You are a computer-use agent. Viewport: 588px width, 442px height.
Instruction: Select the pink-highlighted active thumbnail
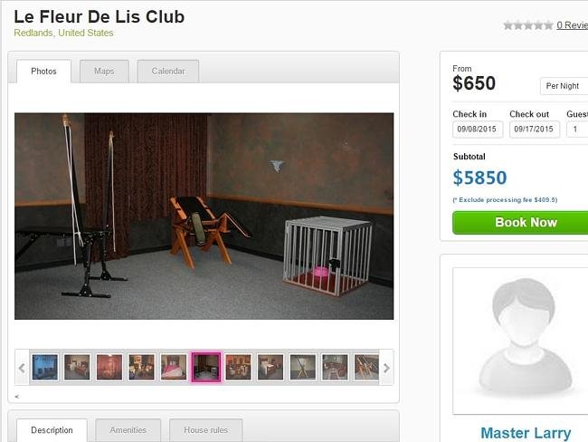(x=206, y=367)
